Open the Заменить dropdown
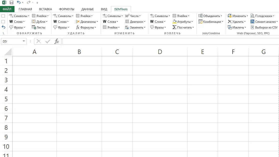279x157 pixels. point(135,27)
